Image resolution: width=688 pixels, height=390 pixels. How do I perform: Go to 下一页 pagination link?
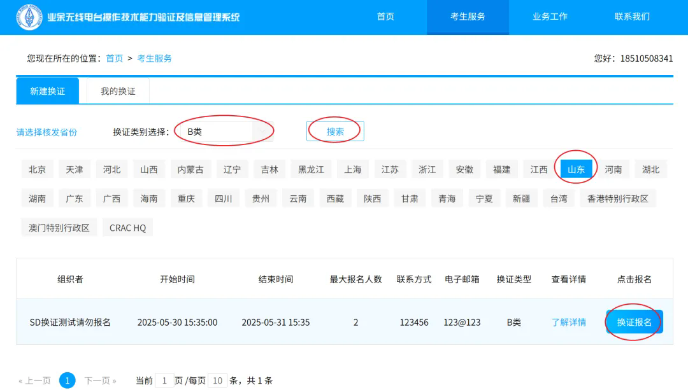[100, 380]
